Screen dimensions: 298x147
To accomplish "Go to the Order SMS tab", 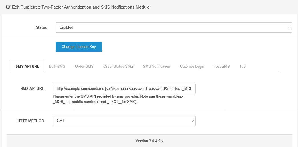I will [84, 66].
